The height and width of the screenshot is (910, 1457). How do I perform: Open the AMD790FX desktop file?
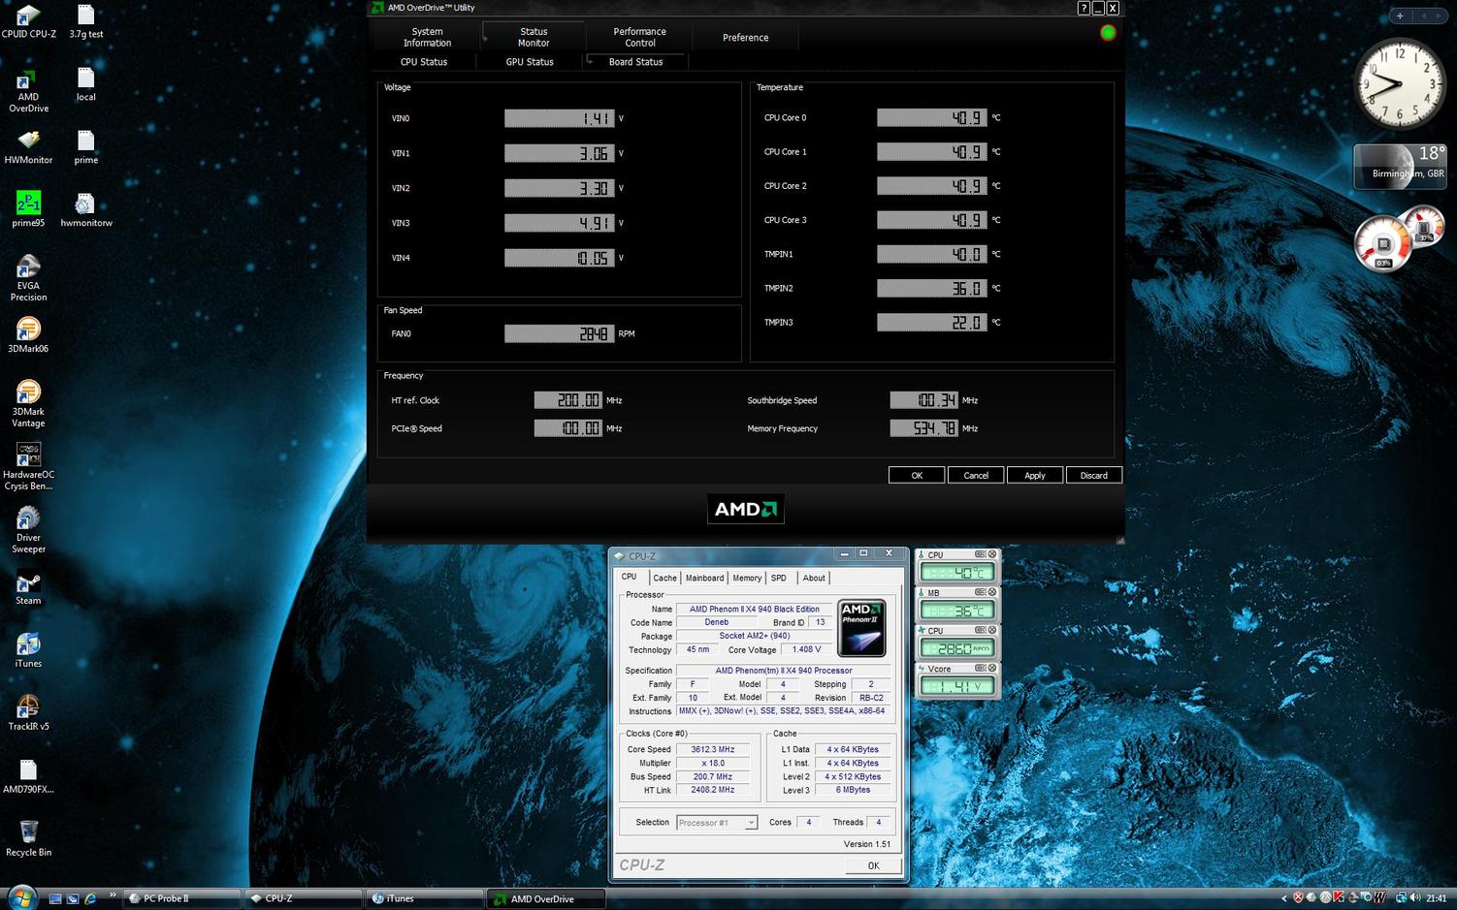click(x=28, y=776)
